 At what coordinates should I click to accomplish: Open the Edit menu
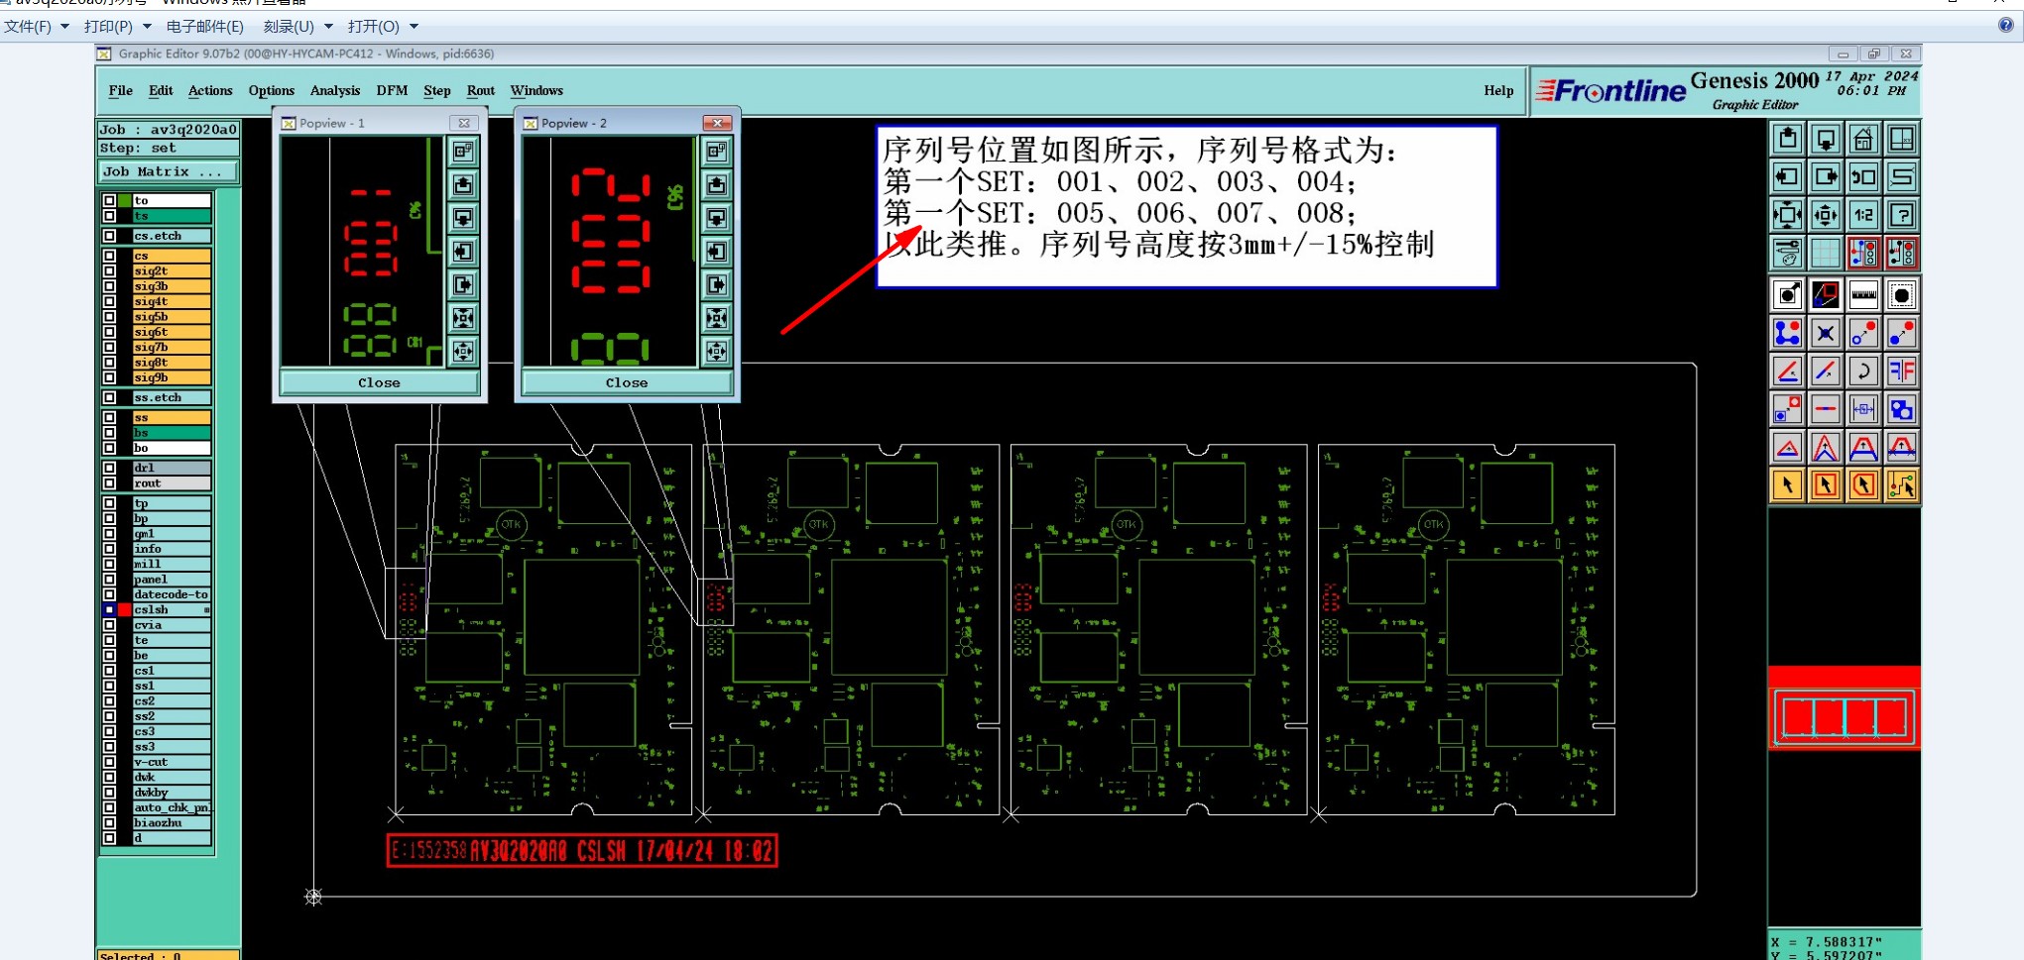tap(161, 90)
